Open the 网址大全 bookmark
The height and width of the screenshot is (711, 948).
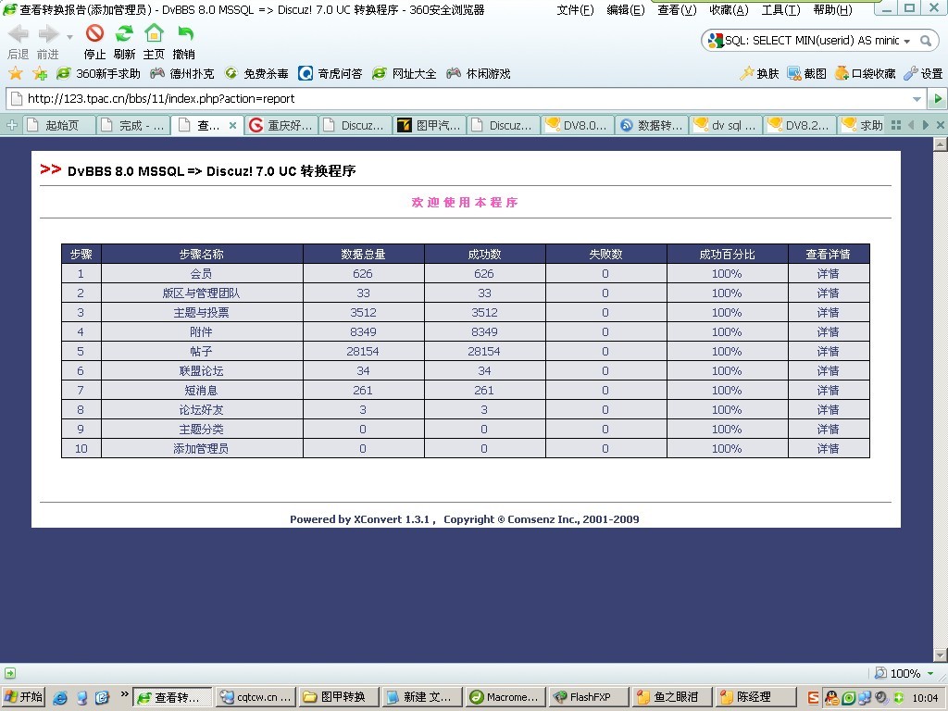[405, 74]
